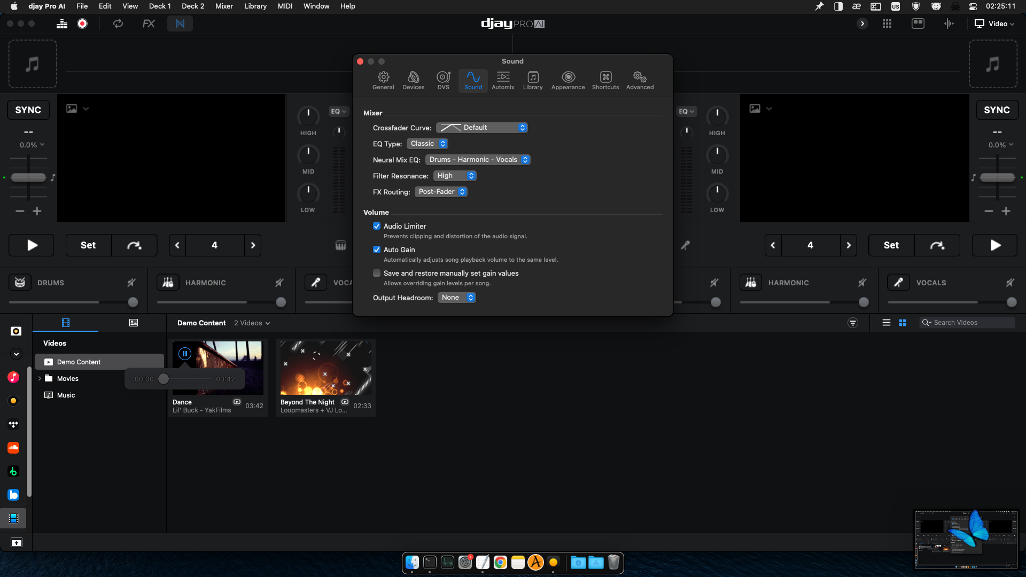Click the right deck SYNC button
The image size is (1026, 577).
click(x=997, y=110)
